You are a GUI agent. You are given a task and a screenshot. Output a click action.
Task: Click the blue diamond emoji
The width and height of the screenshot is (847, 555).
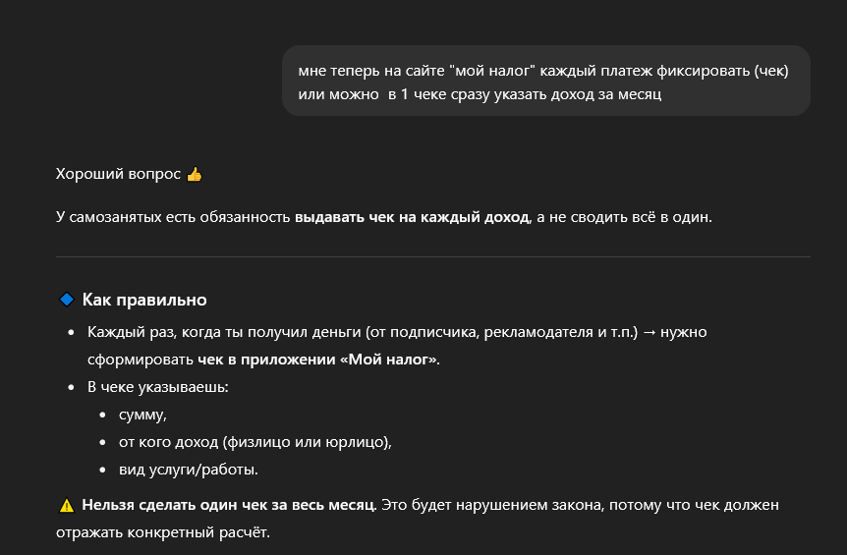[x=66, y=300]
